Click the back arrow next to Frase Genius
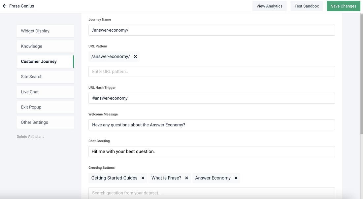363x199 pixels. pyautogui.click(x=4, y=6)
